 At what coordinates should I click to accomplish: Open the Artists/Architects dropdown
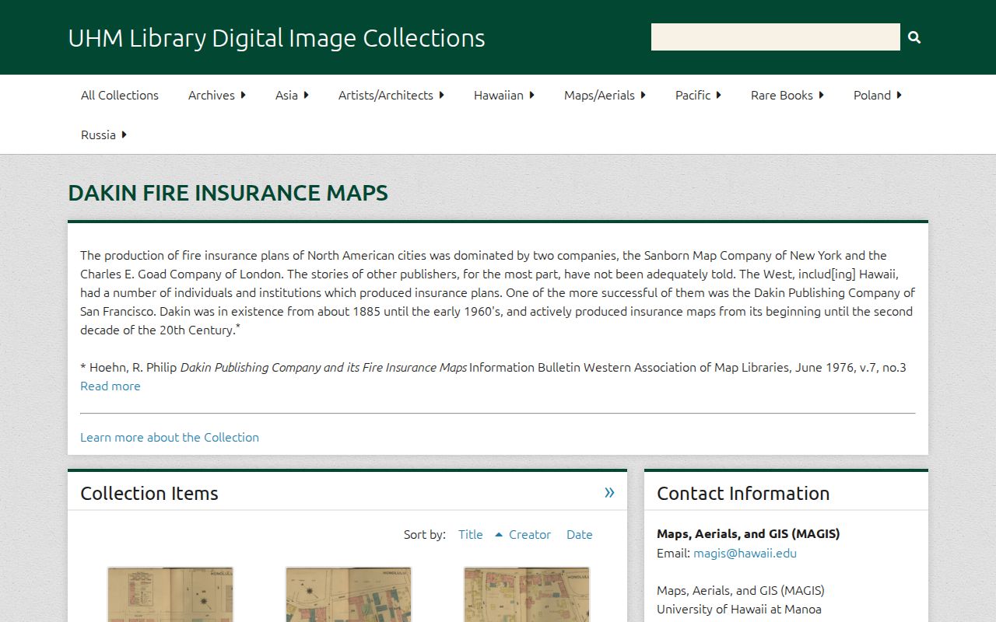(391, 95)
